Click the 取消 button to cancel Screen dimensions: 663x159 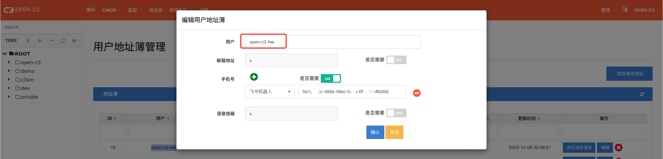(x=394, y=132)
